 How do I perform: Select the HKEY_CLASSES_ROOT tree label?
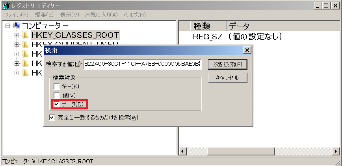coord(75,35)
